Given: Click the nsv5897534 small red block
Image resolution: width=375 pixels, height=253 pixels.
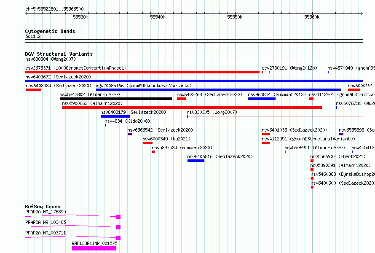Looking at the screenshot, I should tap(153, 152).
